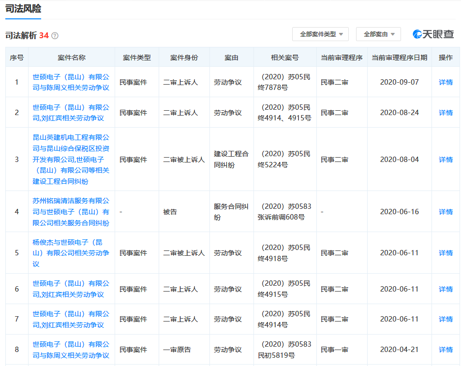461x366 pixels.
Task: Open the row 2 世硕电子,刘红宾 case link
Action: (71, 113)
